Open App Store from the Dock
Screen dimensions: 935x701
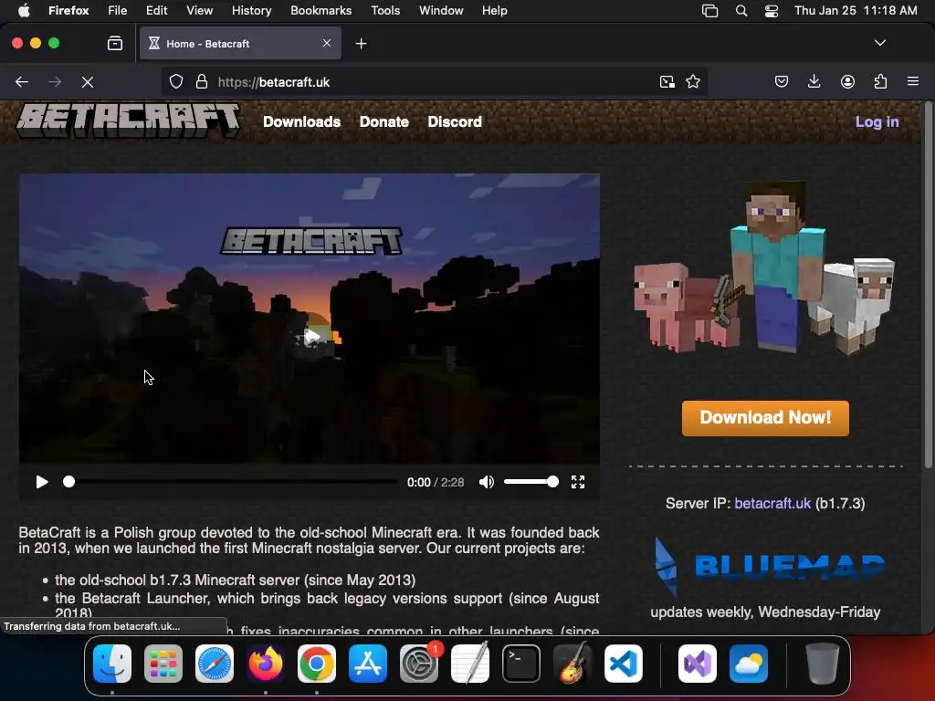pyautogui.click(x=368, y=664)
